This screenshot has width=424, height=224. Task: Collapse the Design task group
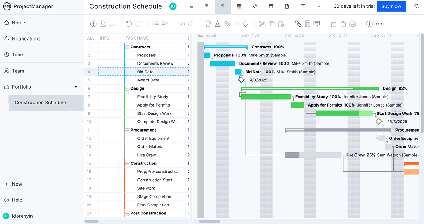point(127,88)
